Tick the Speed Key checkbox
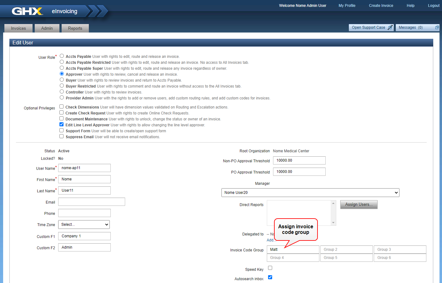The image size is (442, 283). pos(270,268)
